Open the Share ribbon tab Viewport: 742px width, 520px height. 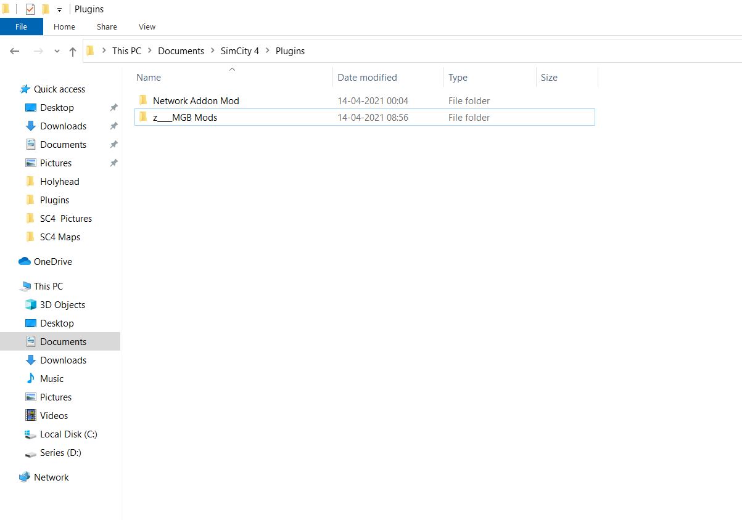tap(107, 26)
